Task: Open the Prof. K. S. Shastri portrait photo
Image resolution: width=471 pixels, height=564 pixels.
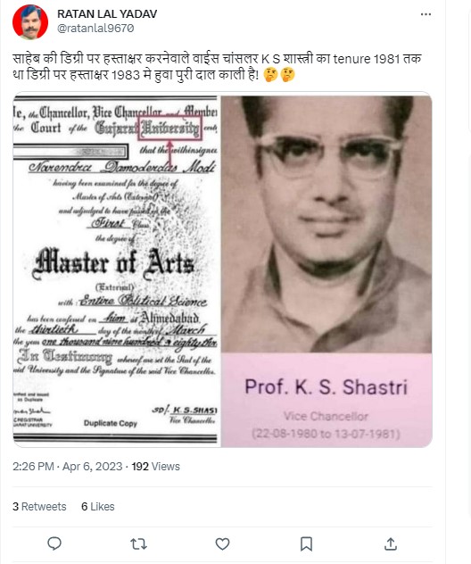Action: (326, 224)
